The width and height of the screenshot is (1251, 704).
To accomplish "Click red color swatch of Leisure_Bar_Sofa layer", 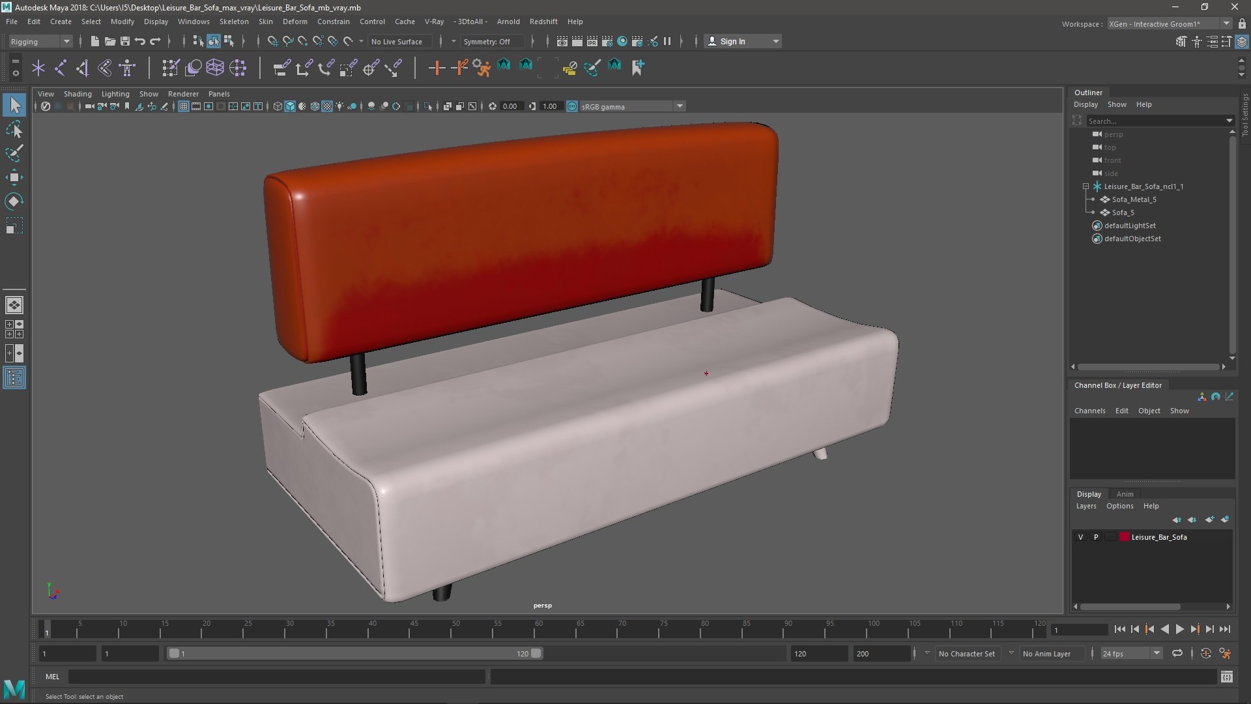I will pyautogui.click(x=1124, y=537).
